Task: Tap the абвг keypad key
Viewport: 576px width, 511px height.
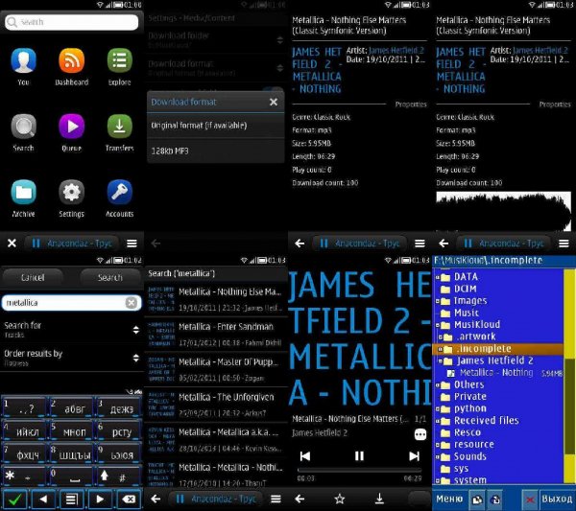Action: pyautogui.click(x=71, y=406)
